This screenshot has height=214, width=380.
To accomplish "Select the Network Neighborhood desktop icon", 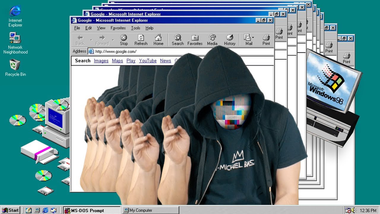I will coord(15,43).
